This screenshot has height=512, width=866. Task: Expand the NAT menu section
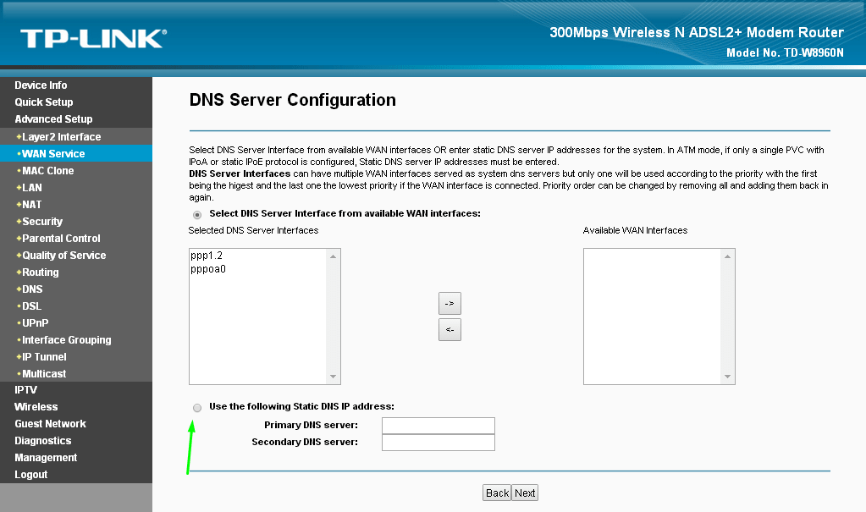tap(31, 204)
